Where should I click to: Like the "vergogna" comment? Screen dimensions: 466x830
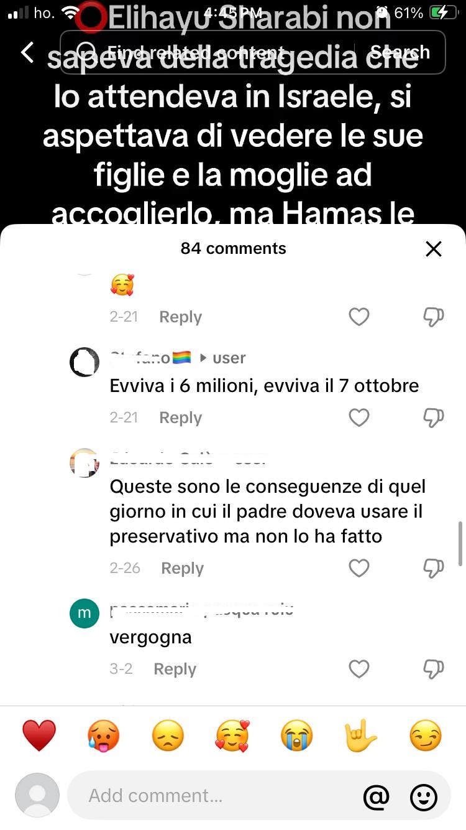coord(359,669)
